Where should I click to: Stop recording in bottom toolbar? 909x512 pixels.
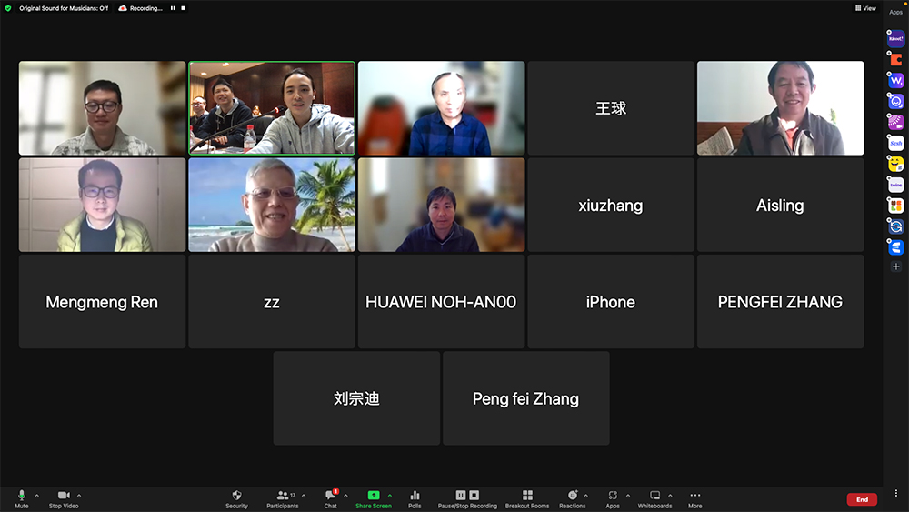pyautogui.click(x=474, y=496)
